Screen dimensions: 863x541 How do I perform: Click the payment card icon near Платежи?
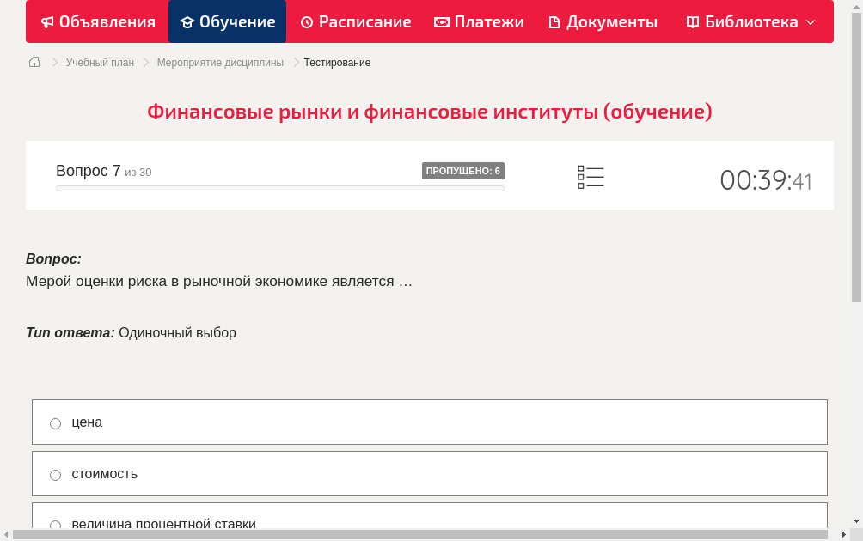click(440, 21)
